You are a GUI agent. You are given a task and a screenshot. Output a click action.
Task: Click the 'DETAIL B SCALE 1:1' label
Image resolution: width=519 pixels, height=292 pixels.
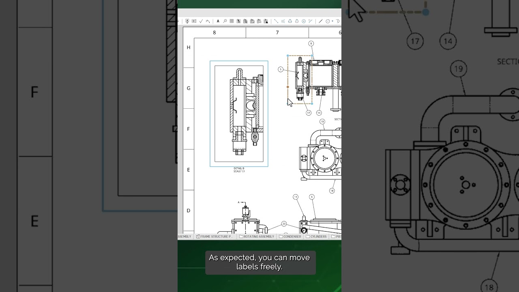239,170
